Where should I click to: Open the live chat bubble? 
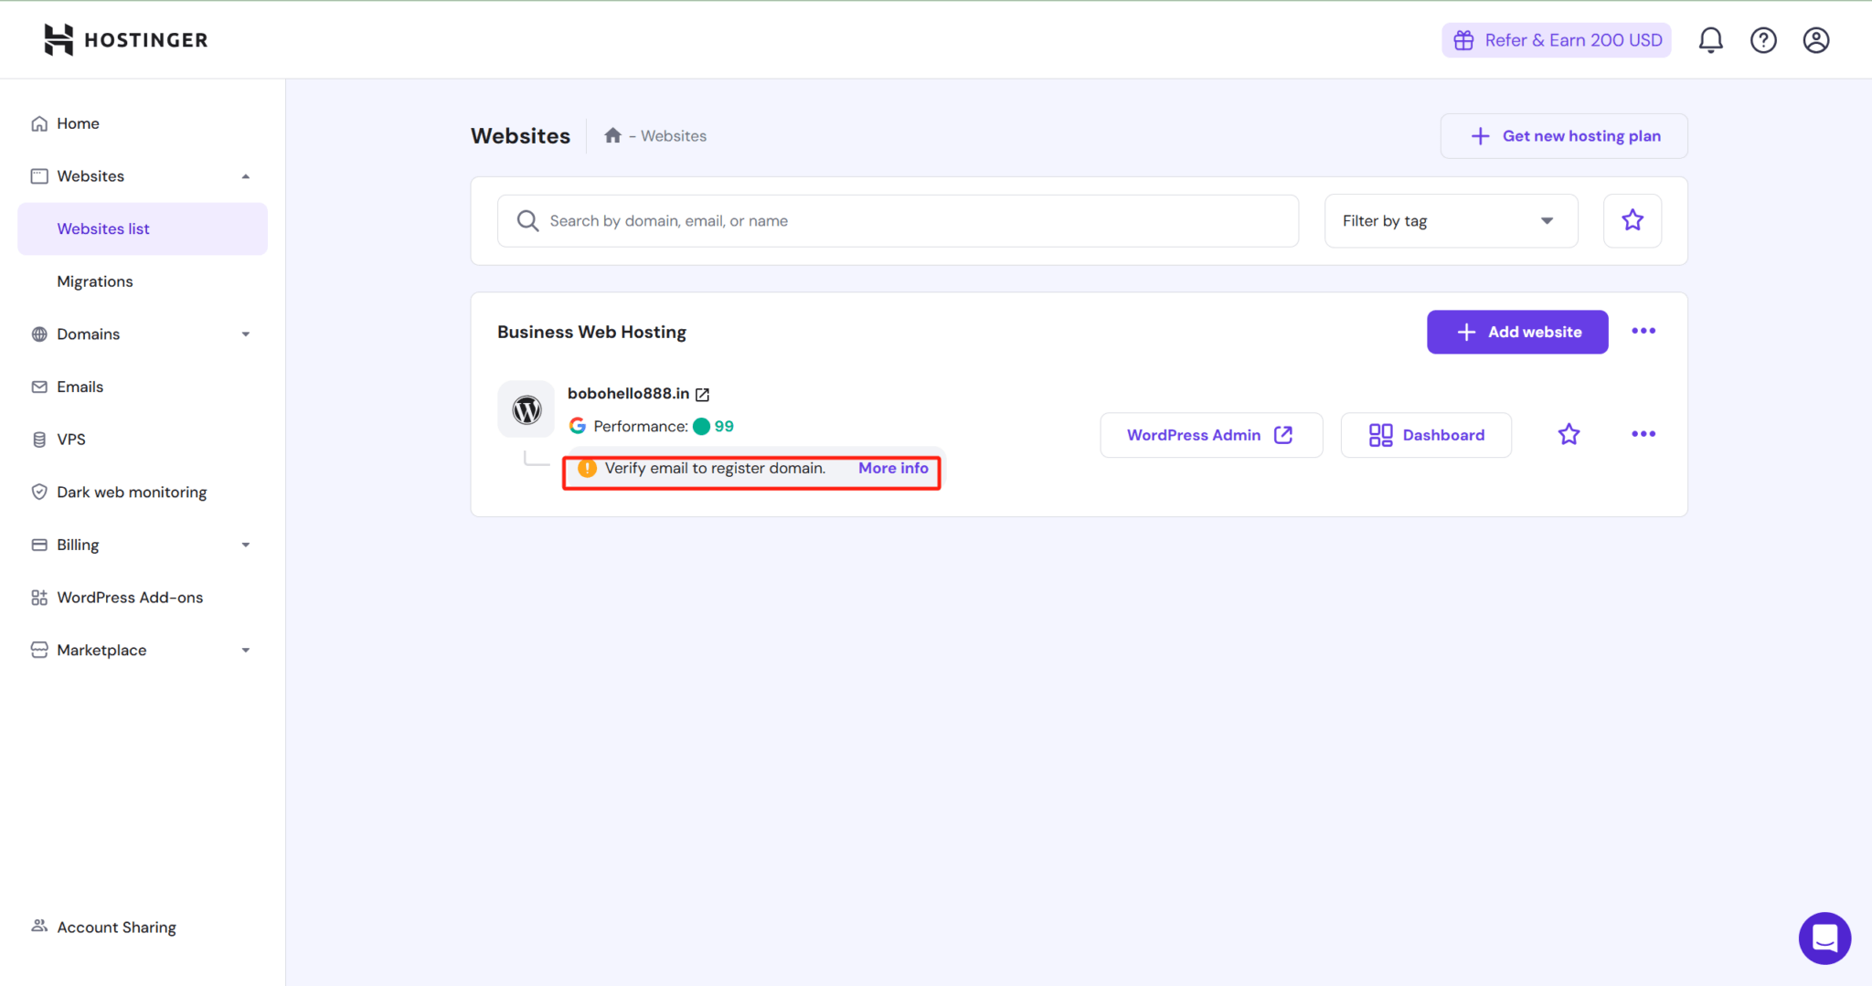pos(1824,938)
